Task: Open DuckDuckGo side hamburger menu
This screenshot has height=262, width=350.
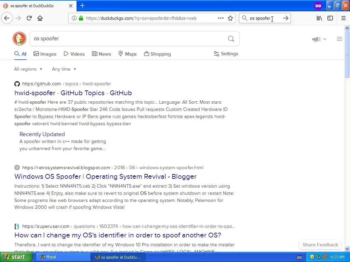Action: tap(339, 39)
